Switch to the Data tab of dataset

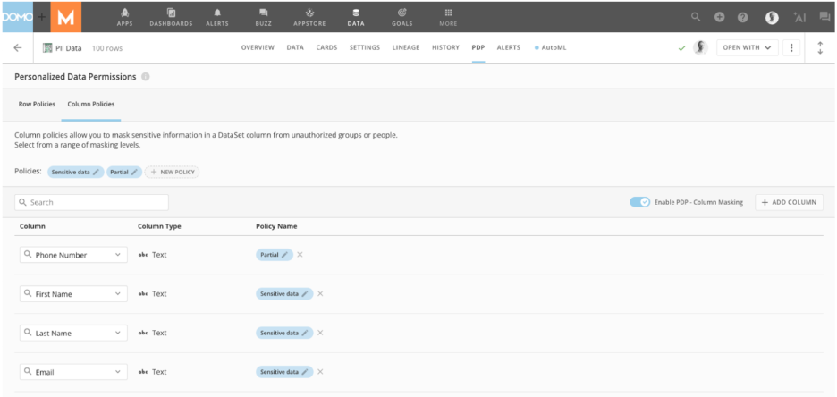[295, 47]
